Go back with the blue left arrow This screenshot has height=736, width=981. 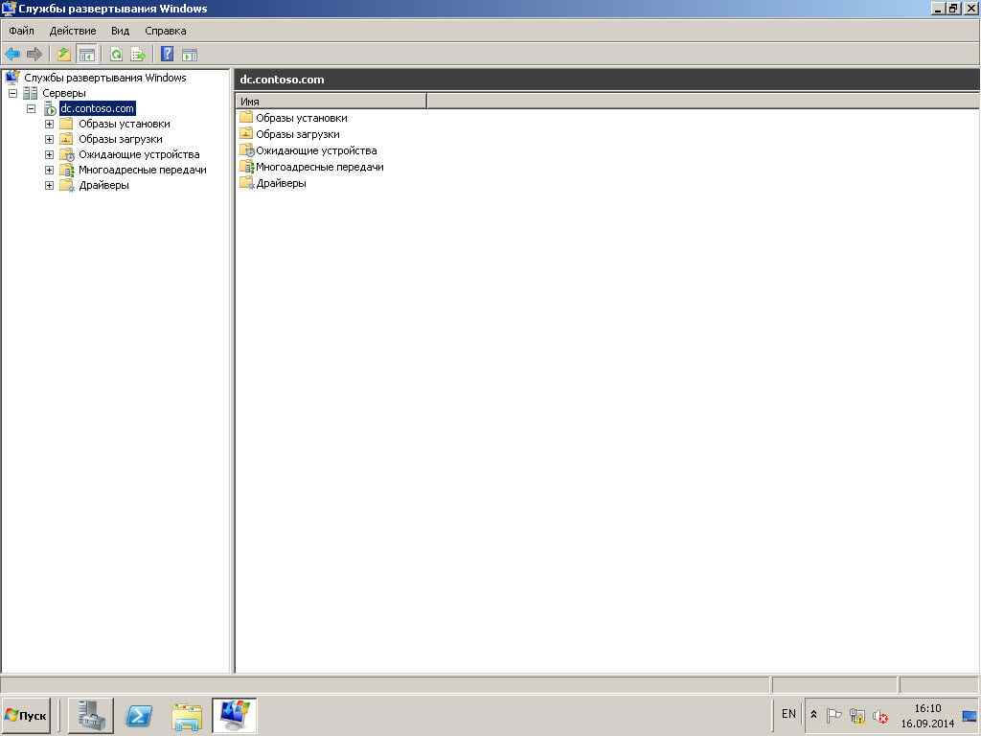[x=12, y=55]
